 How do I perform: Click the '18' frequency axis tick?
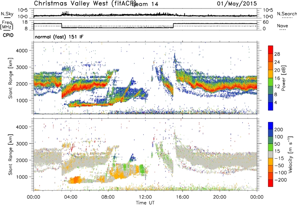click(25, 22)
